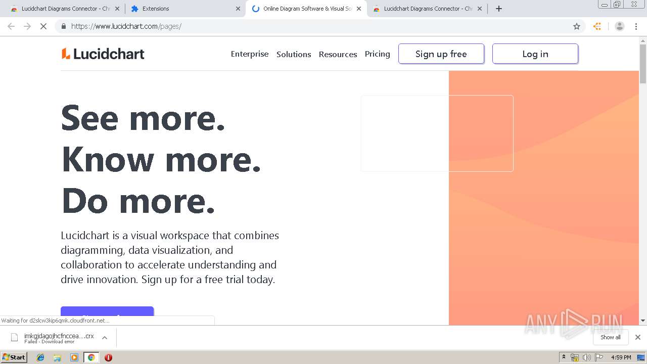Open Windows Explorer from taskbar

click(x=57, y=357)
